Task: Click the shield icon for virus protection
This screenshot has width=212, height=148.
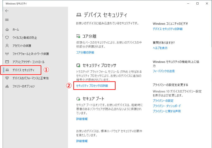Action: [7, 37]
